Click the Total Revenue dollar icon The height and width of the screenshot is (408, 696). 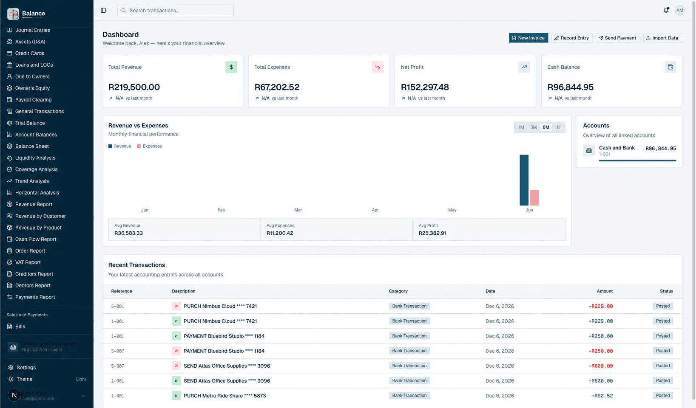coord(231,67)
